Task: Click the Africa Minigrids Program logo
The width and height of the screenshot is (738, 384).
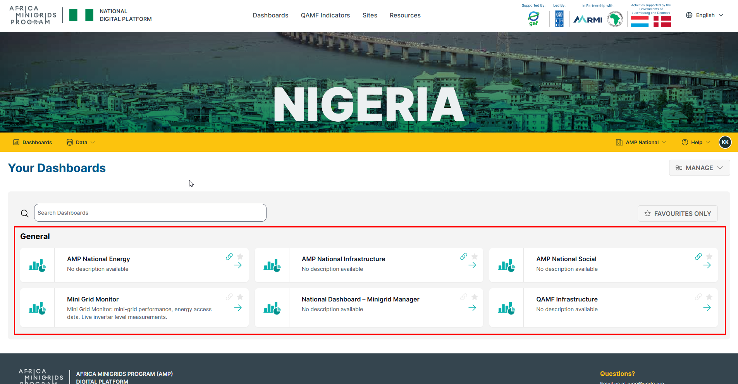Action: (x=33, y=15)
